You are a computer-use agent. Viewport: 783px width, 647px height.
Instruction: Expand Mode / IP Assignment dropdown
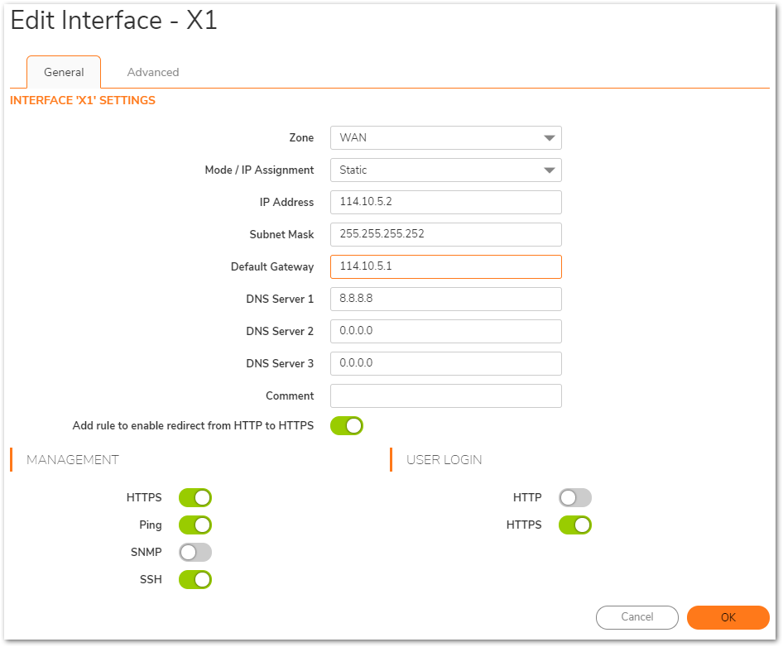click(445, 170)
